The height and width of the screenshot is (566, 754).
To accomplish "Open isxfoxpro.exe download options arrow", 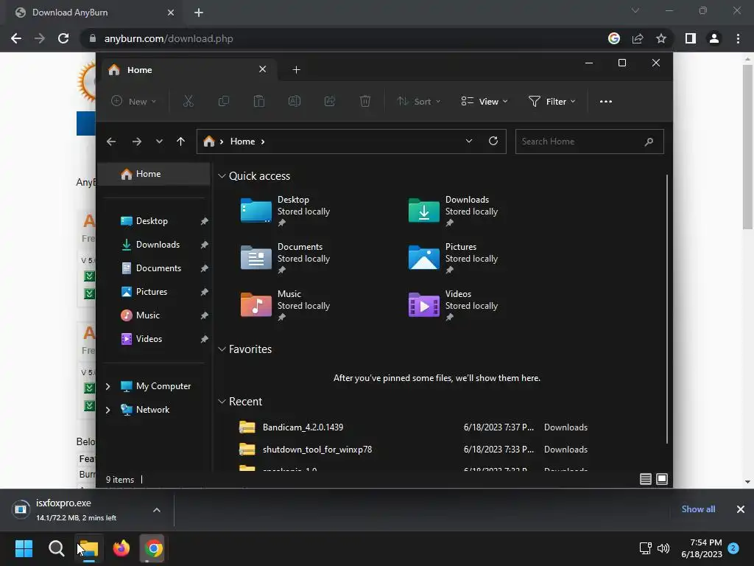I will click(x=157, y=510).
